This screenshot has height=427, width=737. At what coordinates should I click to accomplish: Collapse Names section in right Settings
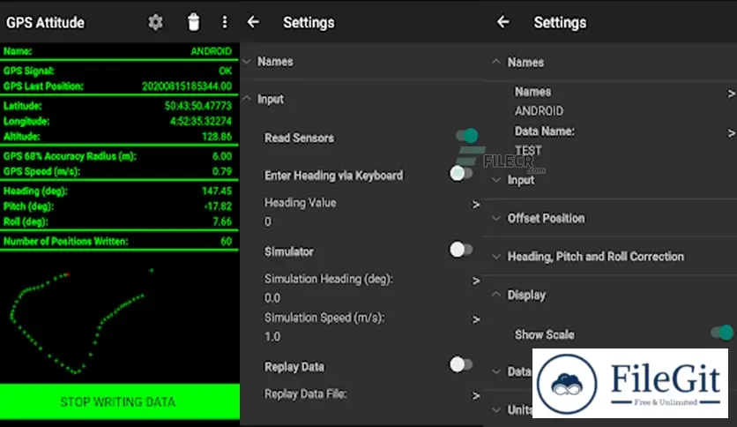tap(495, 62)
